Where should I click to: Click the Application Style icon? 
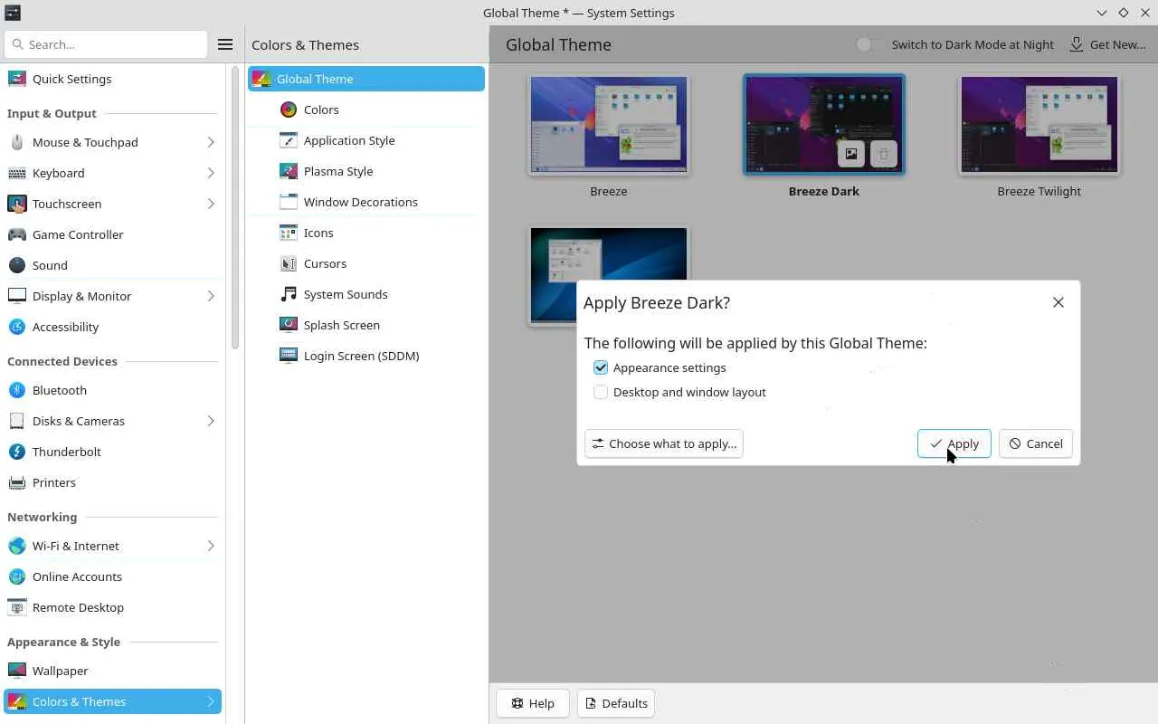click(289, 140)
